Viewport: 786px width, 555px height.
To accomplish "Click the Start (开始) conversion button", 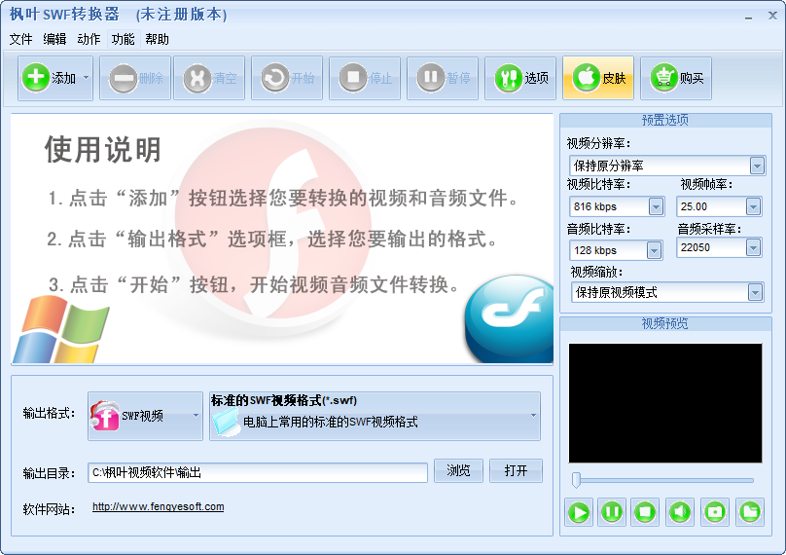I will click(x=287, y=78).
